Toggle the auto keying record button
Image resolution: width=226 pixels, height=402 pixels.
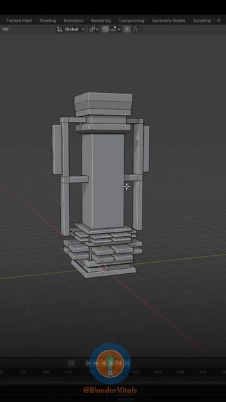click(x=72, y=363)
